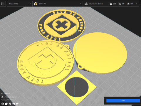This screenshot has width=141, height=106.
Task: Switch to top view cube
Action: (x=10, y=104)
